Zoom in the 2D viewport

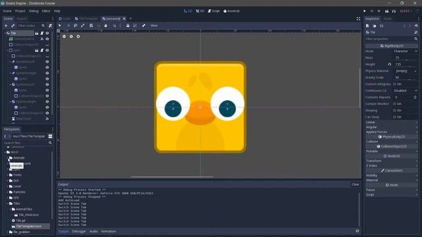[78, 36]
